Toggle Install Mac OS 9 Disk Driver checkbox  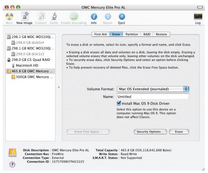tap(119, 103)
